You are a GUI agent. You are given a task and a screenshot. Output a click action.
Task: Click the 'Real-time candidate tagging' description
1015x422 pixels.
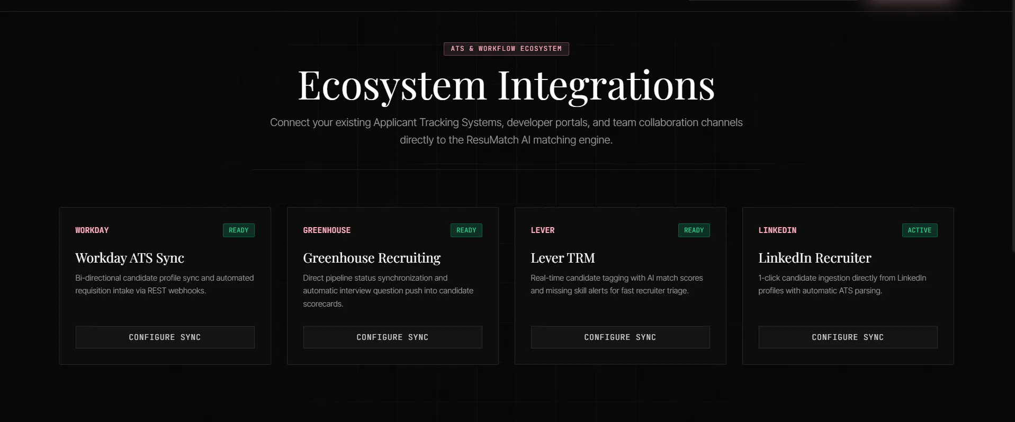617,284
